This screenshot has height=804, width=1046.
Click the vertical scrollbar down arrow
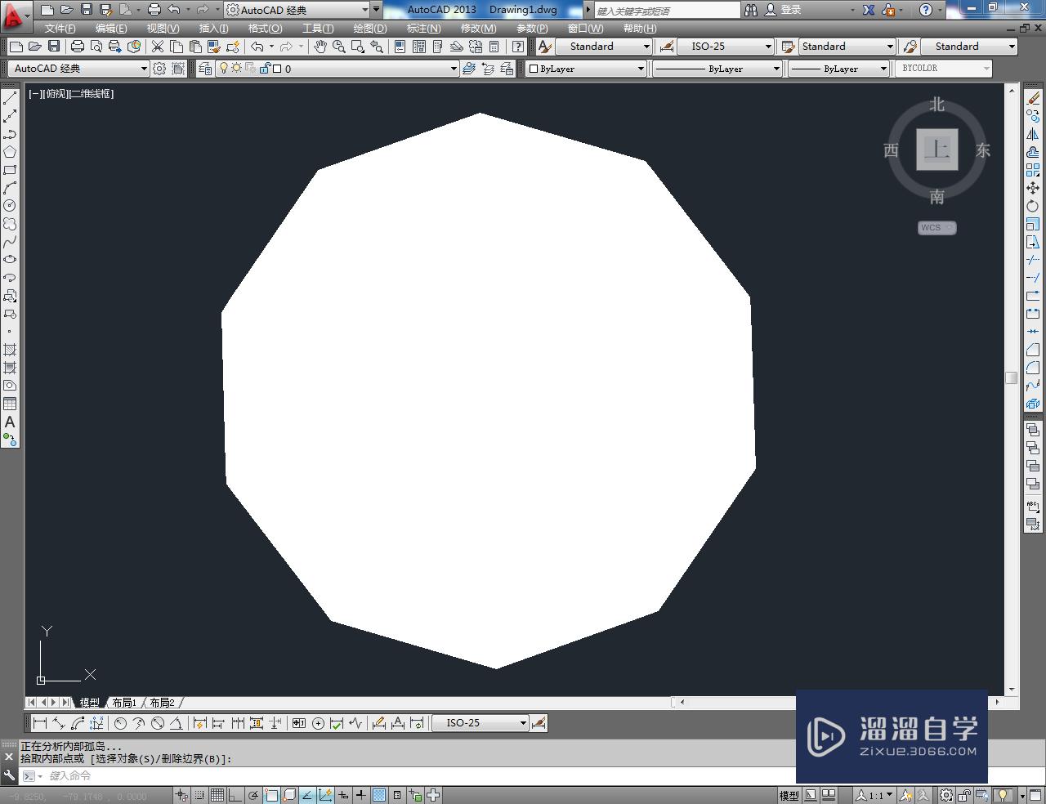click(x=1012, y=690)
